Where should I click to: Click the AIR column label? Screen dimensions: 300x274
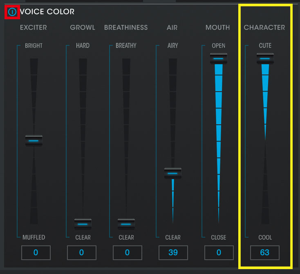(172, 27)
